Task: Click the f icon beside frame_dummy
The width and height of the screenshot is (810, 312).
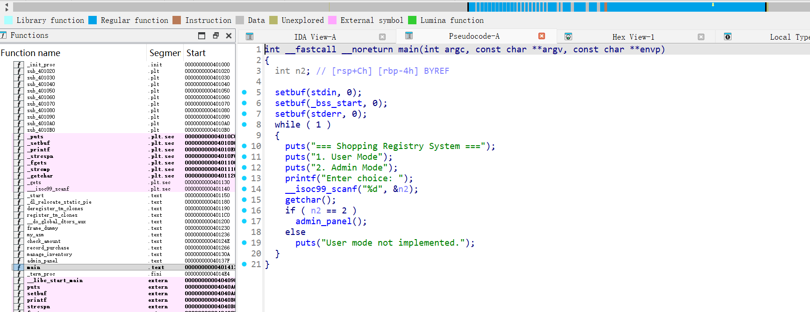Action: point(19,228)
